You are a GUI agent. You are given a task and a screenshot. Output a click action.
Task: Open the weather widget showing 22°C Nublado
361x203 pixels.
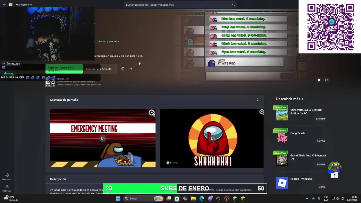[x=11, y=198]
